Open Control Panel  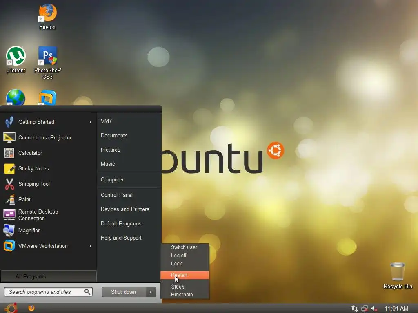pyautogui.click(x=116, y=195)
